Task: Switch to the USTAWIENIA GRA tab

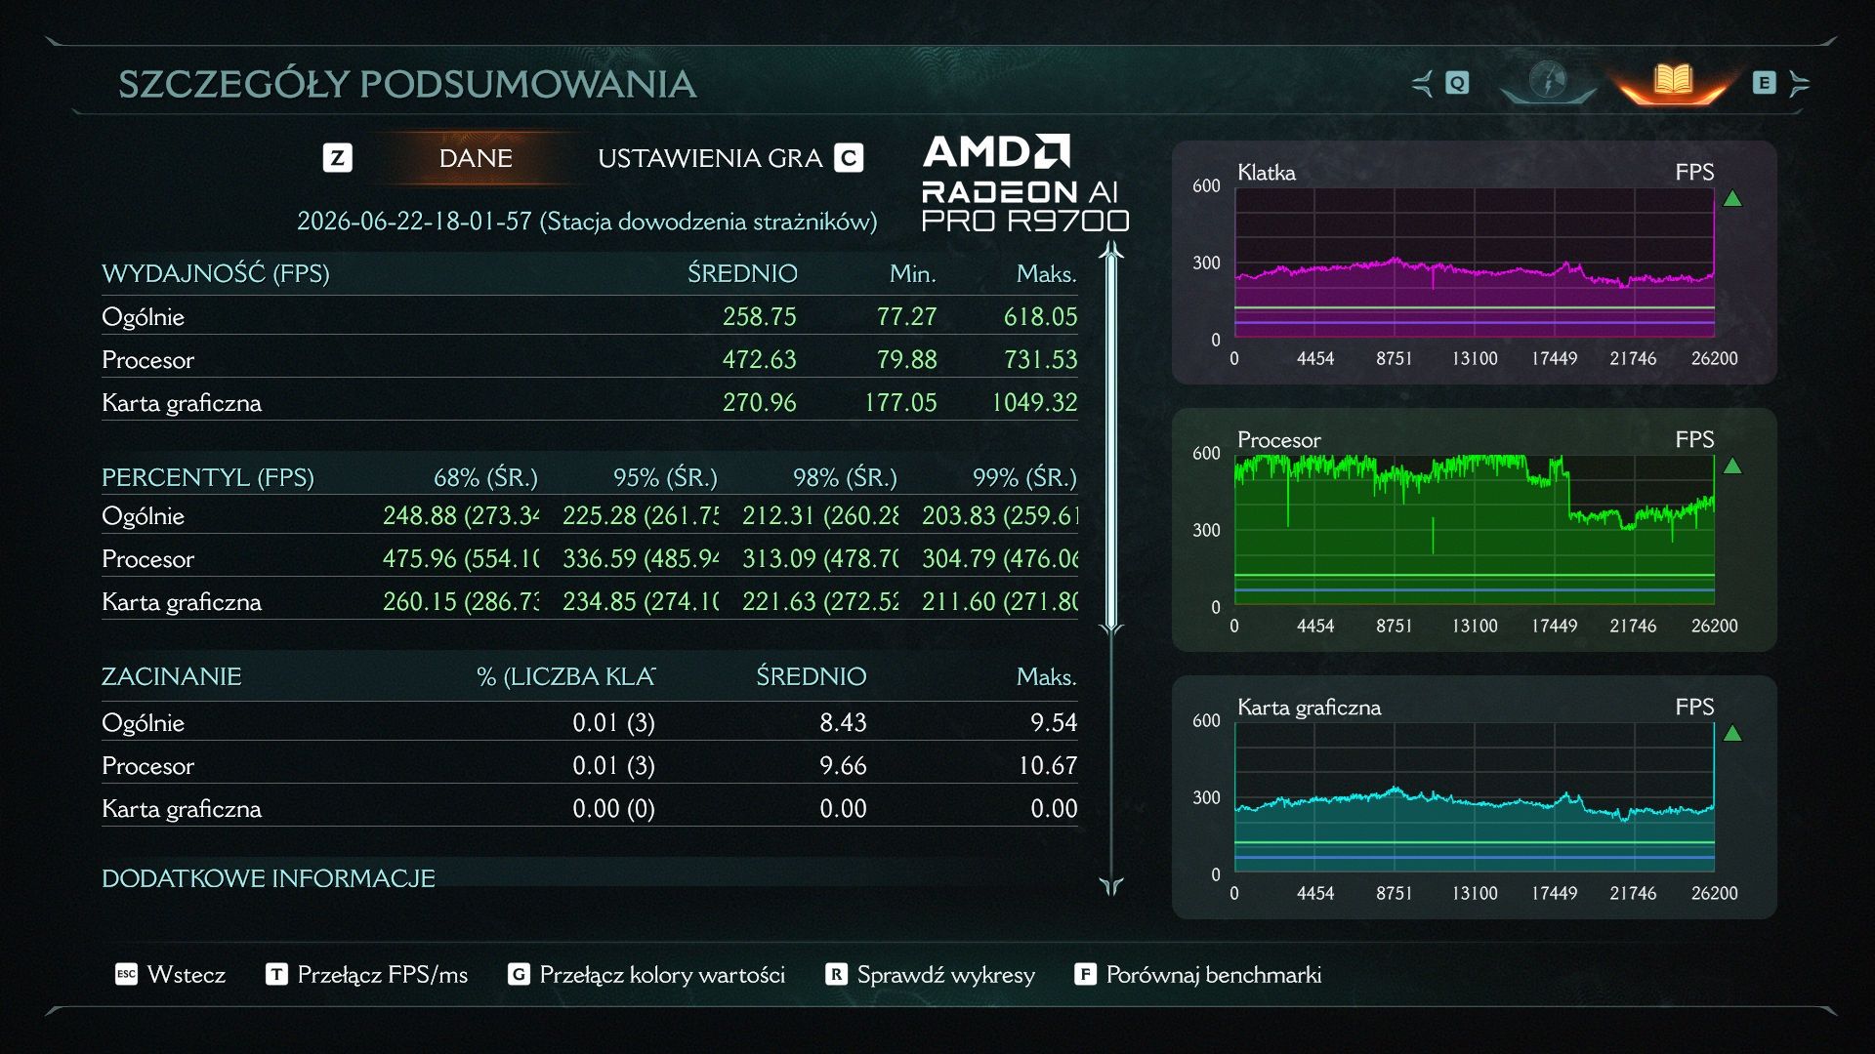Action: [710, 158]
